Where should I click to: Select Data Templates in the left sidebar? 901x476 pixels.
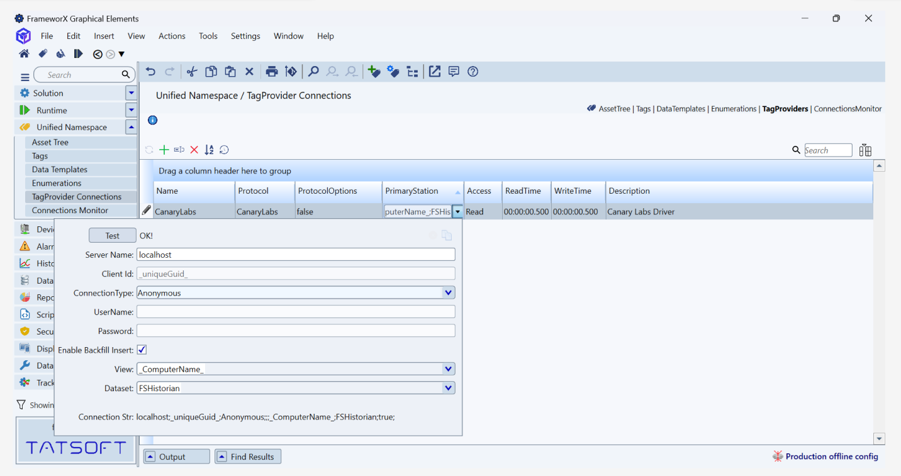pos(82,169)
